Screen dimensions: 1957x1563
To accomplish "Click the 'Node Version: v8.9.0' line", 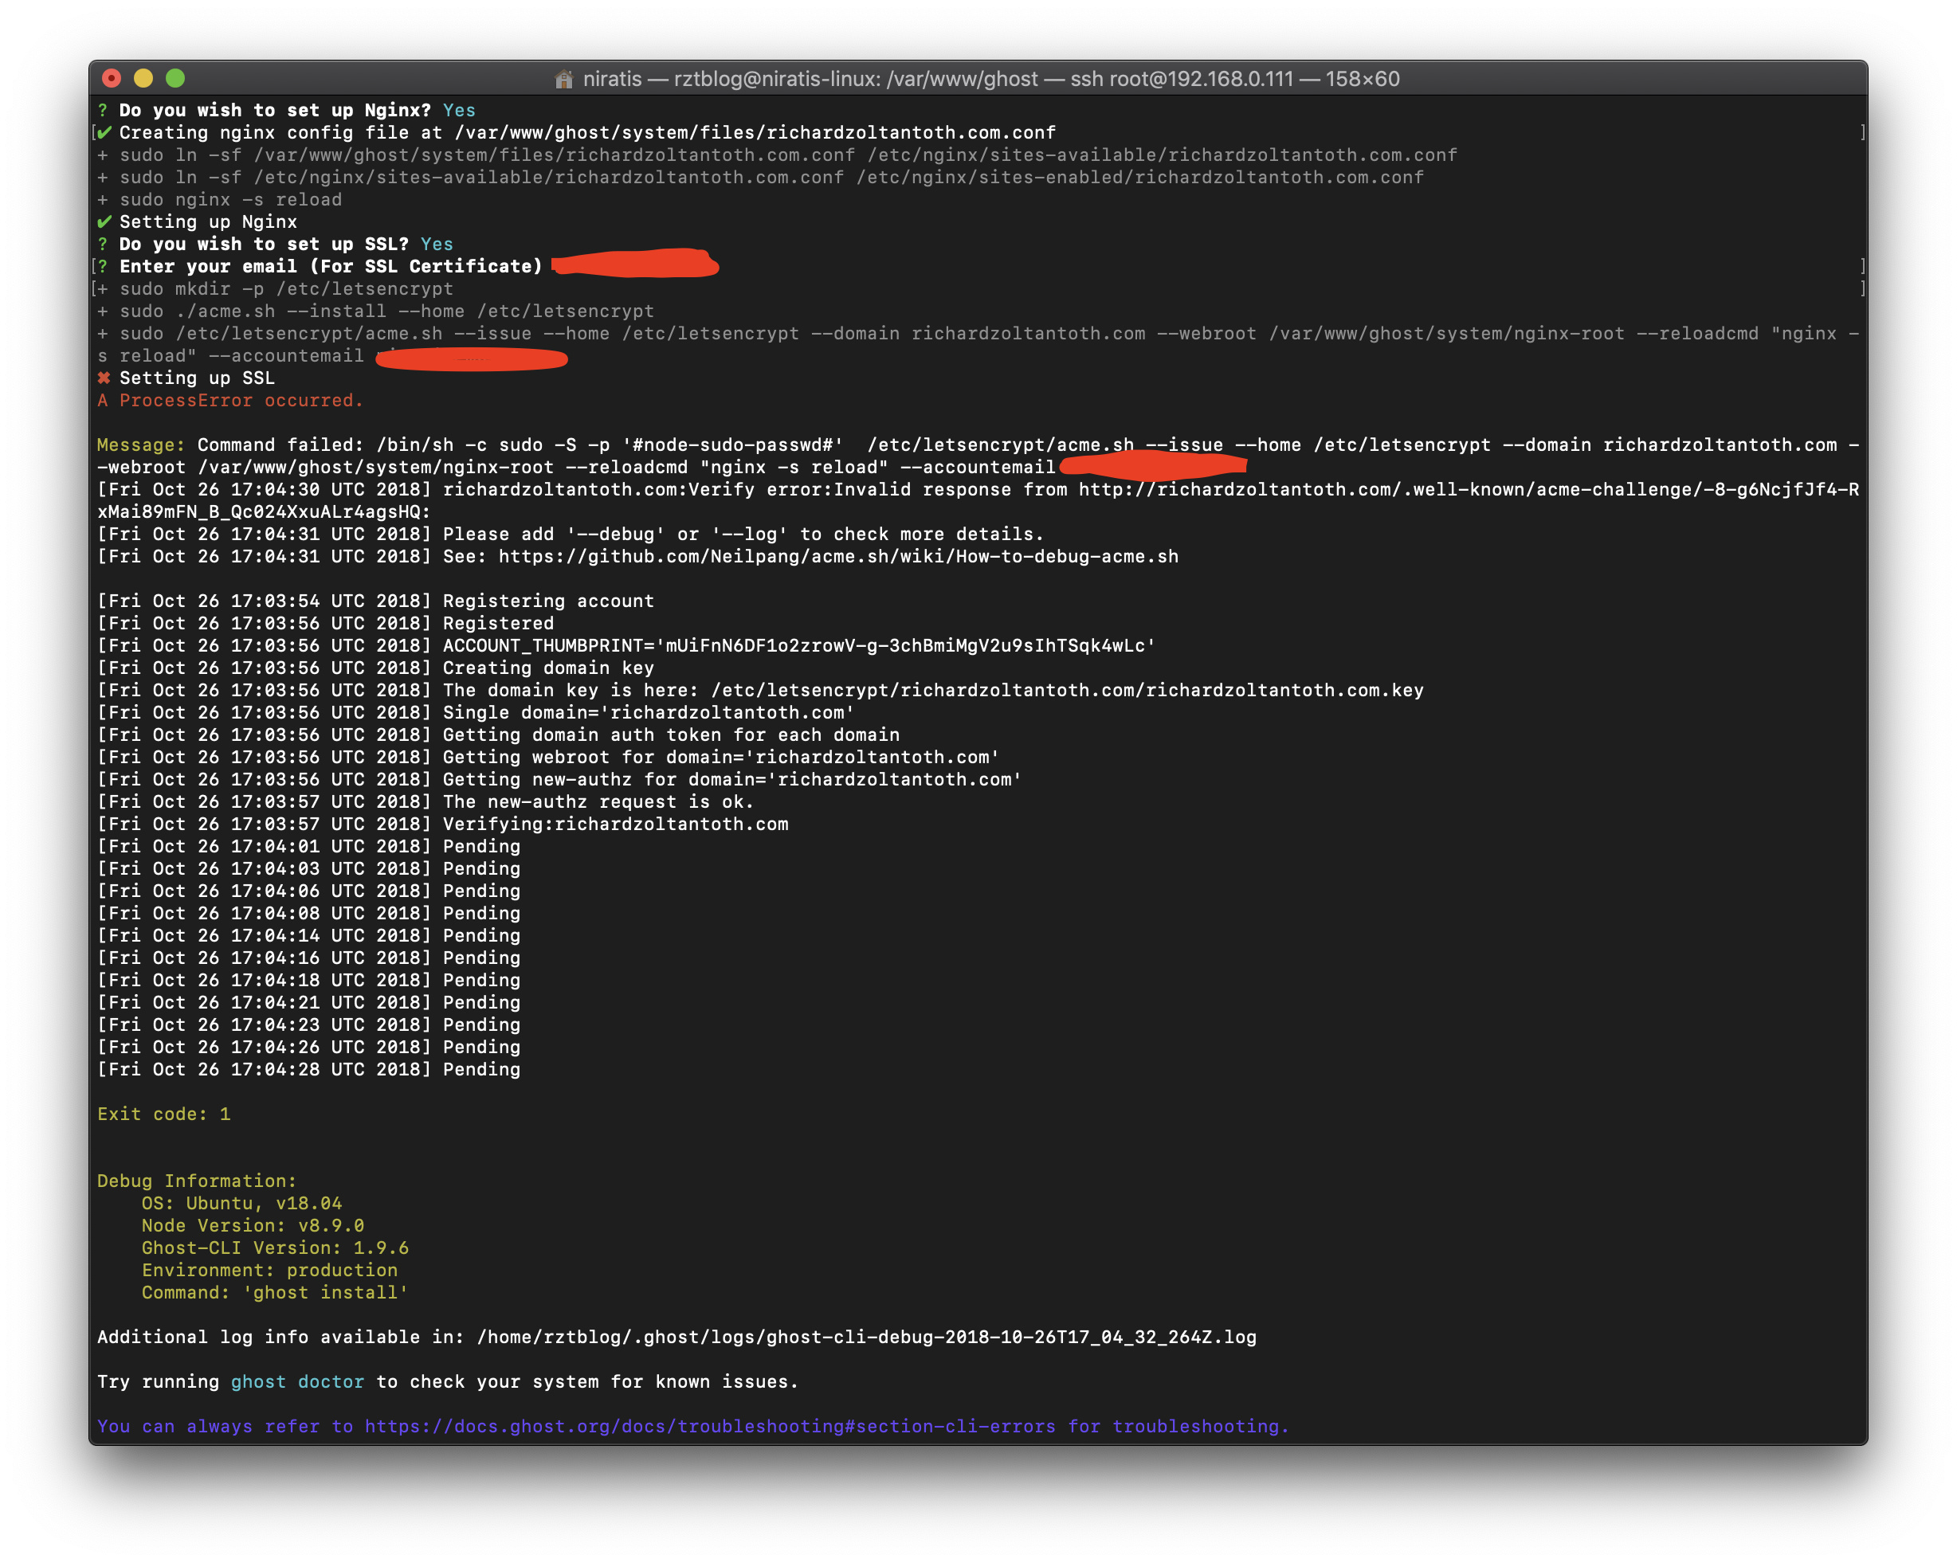I will tap(253, 1225).
